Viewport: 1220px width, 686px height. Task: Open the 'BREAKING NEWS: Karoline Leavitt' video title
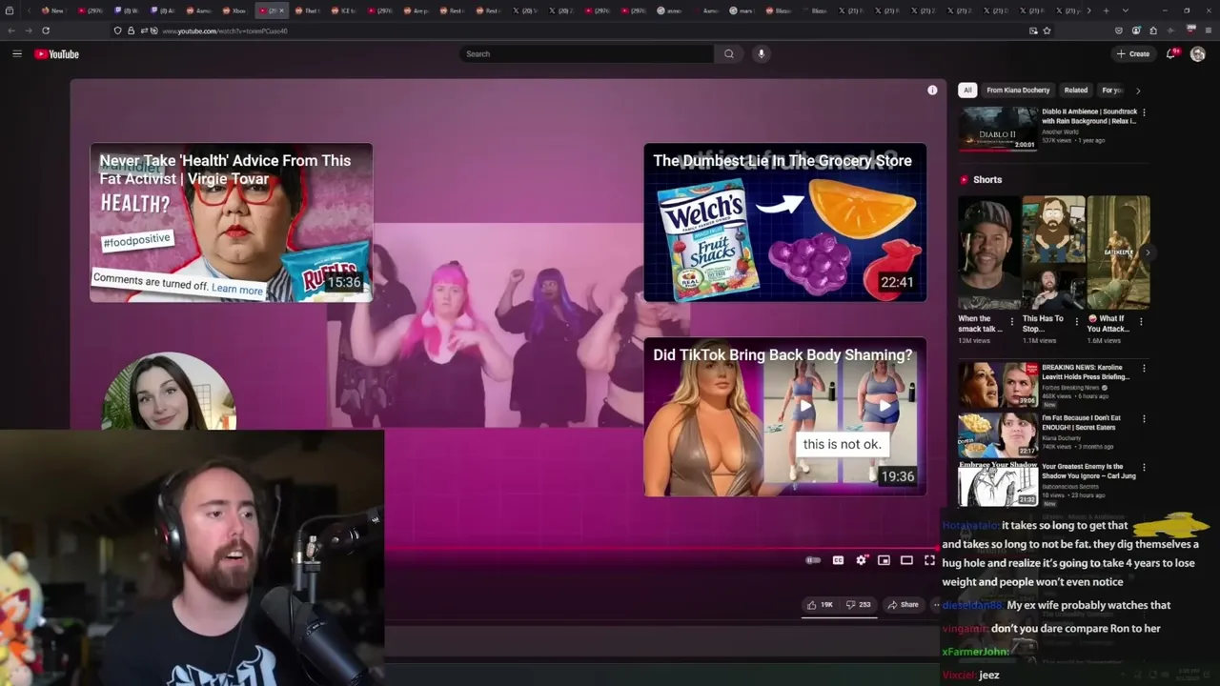(1086, 372)
